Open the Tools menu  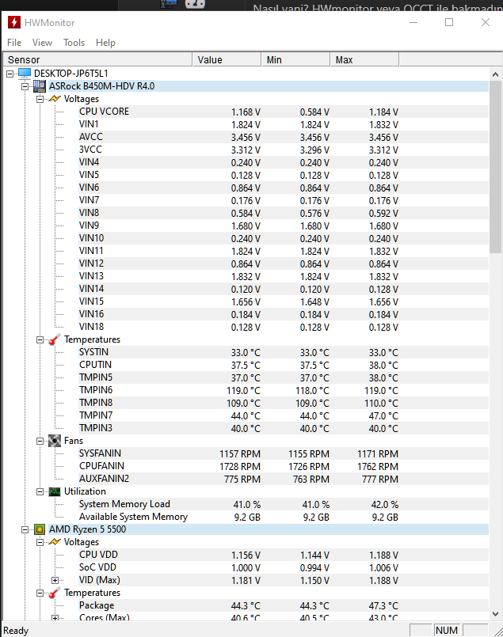pyautogui.click(x=74, y=43)
